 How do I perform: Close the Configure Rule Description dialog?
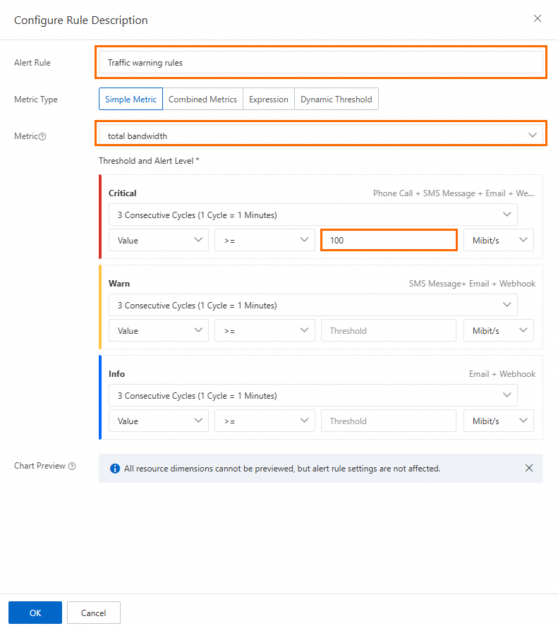(538, 19)
